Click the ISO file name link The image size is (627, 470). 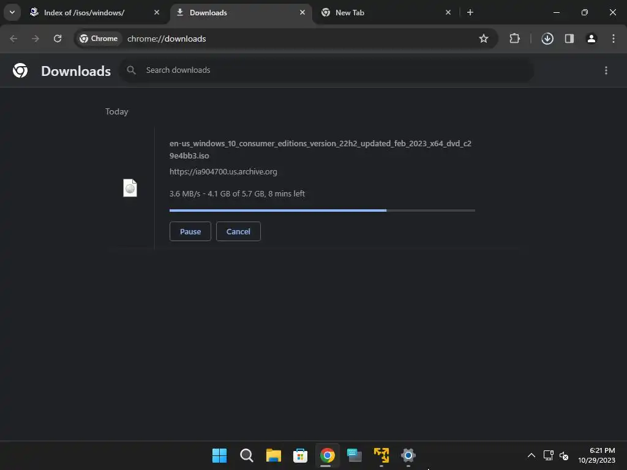coord(320,149)
